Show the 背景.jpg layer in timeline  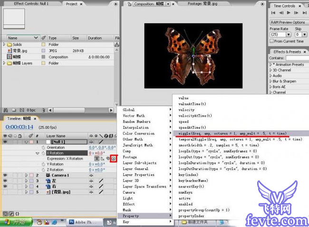pyautogui.click(x=5, y=192)
